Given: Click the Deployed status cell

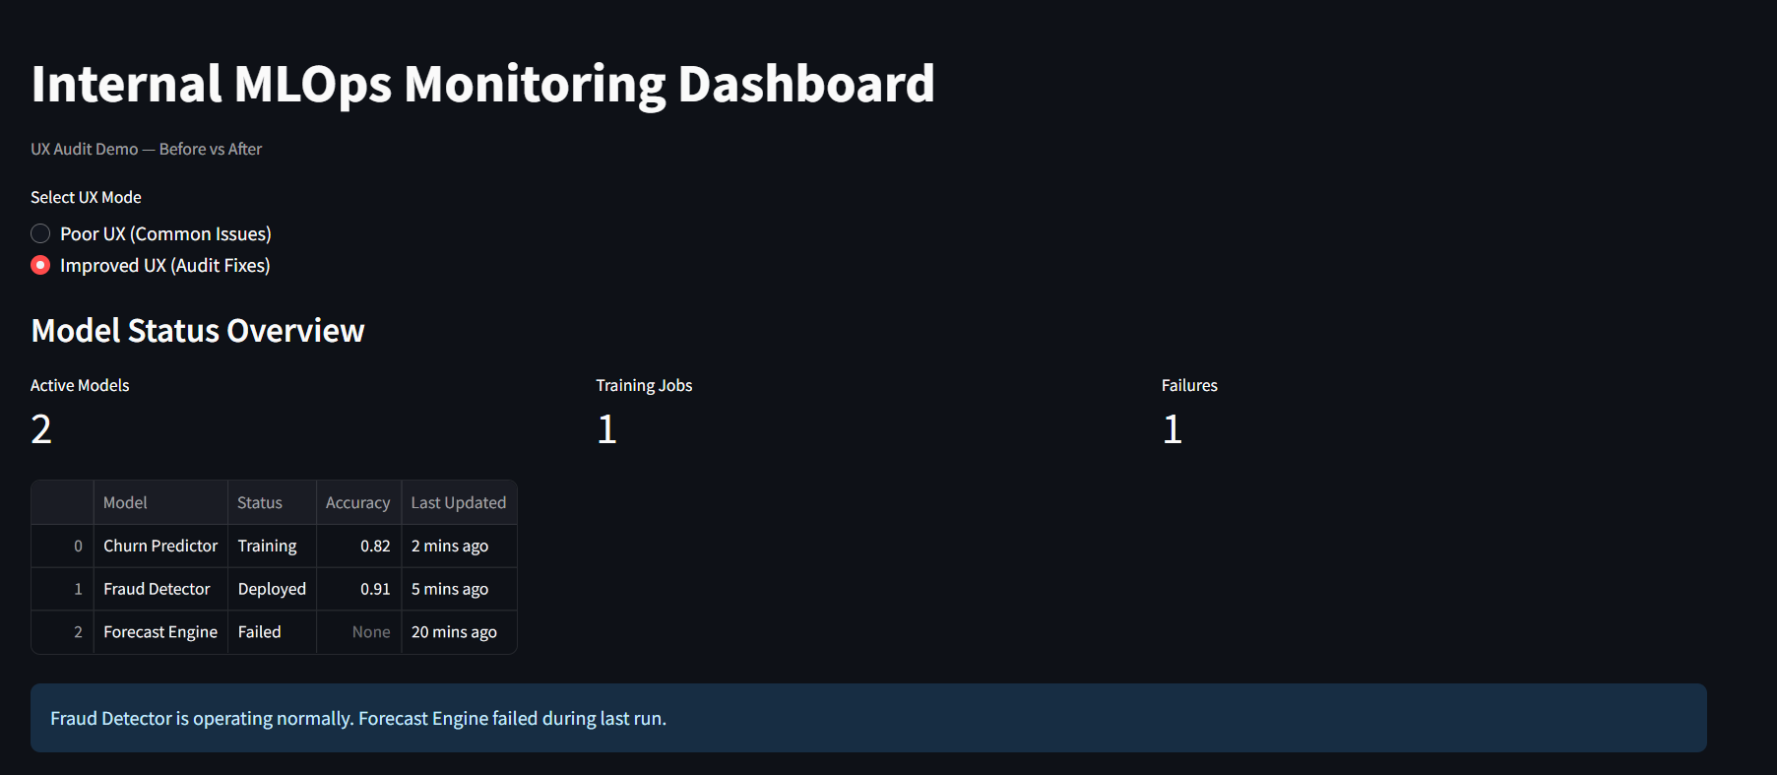Looking at the screenshot, I should point(272,589).
